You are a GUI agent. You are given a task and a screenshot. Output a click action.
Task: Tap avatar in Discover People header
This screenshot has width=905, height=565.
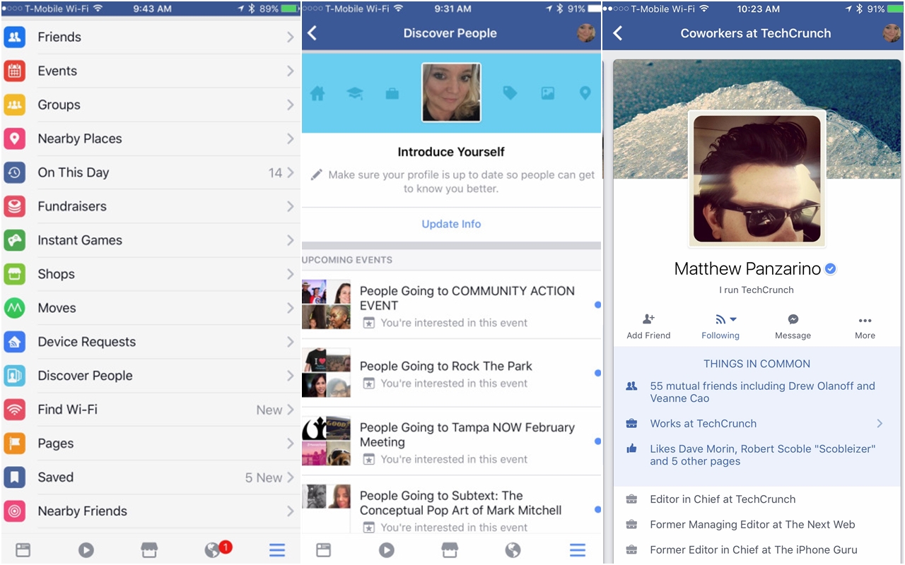(x=586, y=33)
